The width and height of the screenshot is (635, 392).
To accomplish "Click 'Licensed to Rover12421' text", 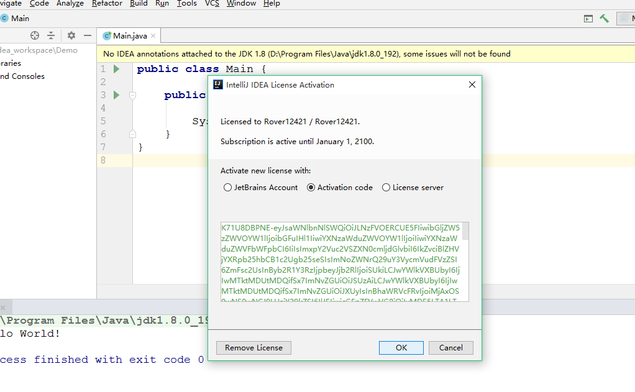I will pyautogui.click(x=290, y=122).
